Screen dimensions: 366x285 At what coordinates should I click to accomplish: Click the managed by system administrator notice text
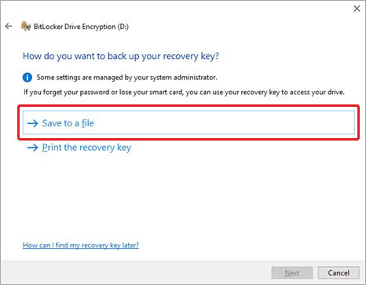click(126, 78)
